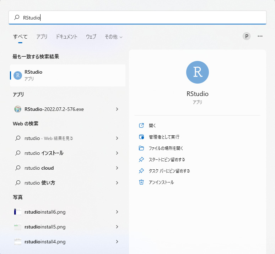Image resolution: width=275 pixels, height=254 pixels.
Task: Click the large RStudio logo in preview pane
Action: [x=198, y=72]
